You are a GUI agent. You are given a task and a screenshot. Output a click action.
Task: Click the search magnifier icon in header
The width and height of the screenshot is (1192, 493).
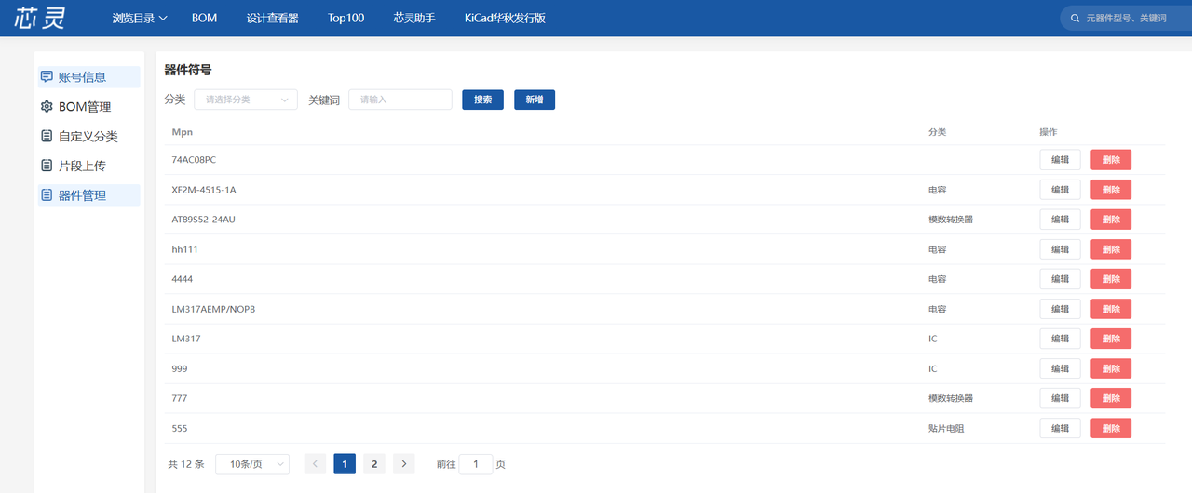pos(1076,19)
